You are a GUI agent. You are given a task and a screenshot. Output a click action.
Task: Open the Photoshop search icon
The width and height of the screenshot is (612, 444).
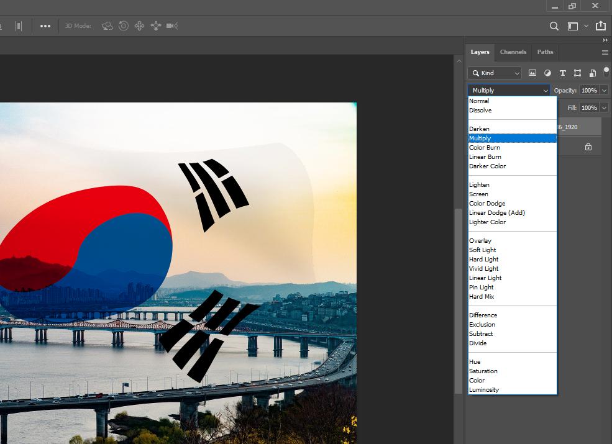[554, 26]
